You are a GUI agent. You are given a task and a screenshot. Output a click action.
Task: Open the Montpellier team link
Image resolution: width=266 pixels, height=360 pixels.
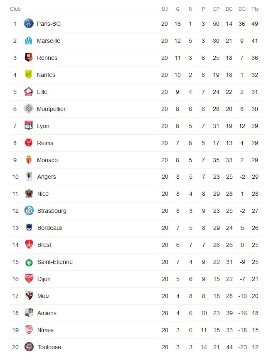tap(51, 109)
